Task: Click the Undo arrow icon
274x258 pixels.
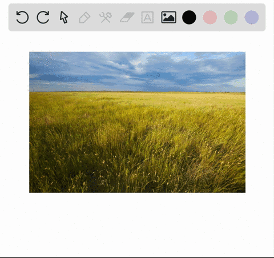Action: (22, 17)
